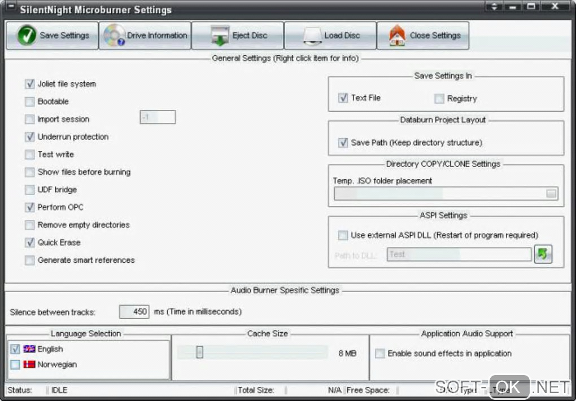The height and width of the screenshot is (401, 576).
Task: Toggle Save Path keep directory structure
Action: pyautogui.click(x=343, y=142)
